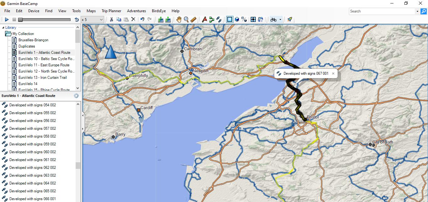
Task: Click the Cut scissors icon
Action: [111, 19]
